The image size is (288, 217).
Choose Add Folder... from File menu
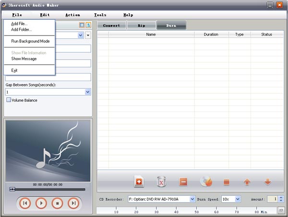(x=22, y=30)
